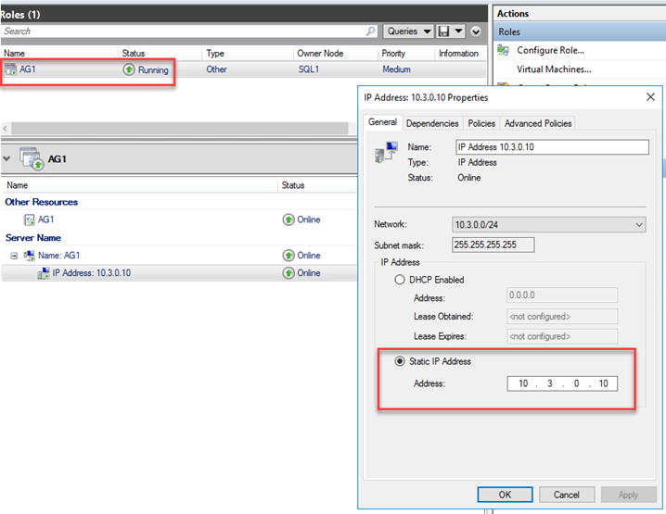The height and width of the screenshot is (514, 666).
Task: Expand the search options round chevron
Action: (x=476, y=31)
